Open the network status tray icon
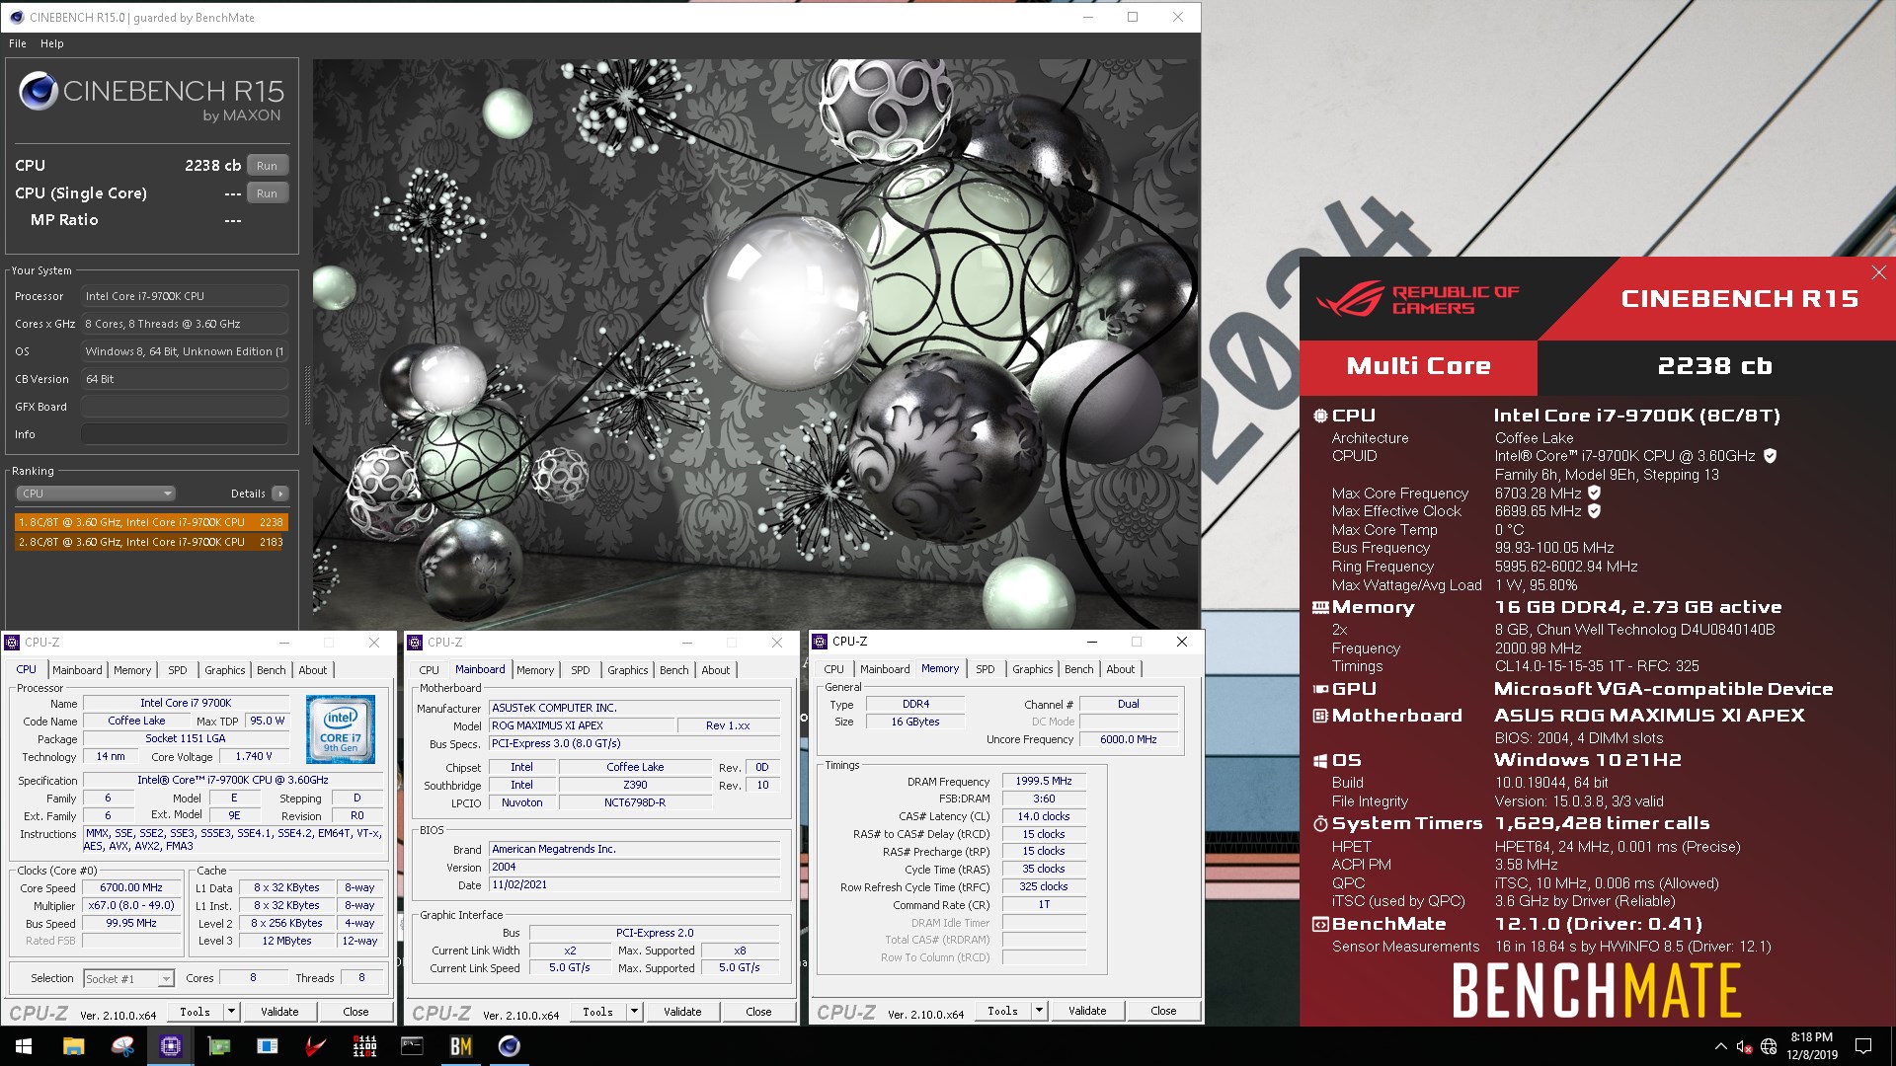The image size is (1896, 1066). point(1769,1046)
